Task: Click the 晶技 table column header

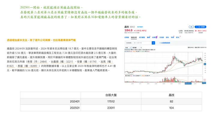Action: point(172,95)
